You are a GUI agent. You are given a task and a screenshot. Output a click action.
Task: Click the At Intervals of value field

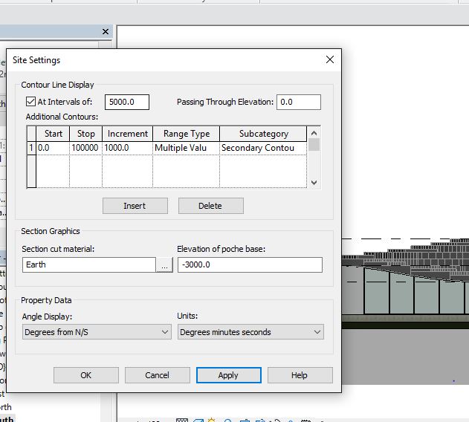tap(127, 102)
